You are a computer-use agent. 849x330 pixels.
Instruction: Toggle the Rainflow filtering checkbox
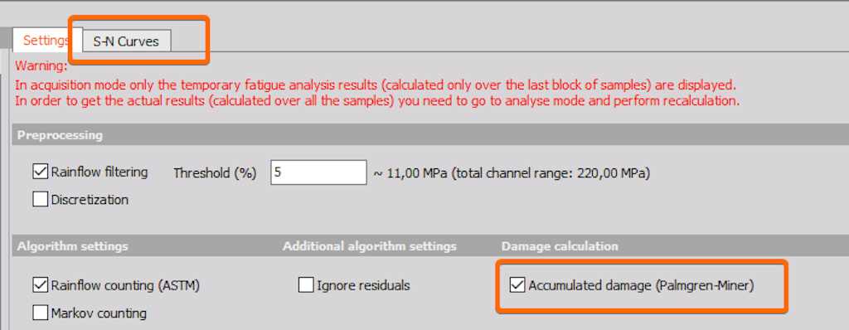pyautogui.click(x=40, y=172)
